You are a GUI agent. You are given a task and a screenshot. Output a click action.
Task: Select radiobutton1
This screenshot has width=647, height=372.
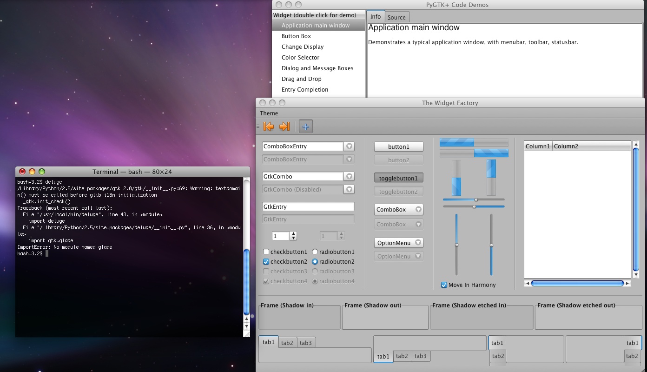(x=315, y=252)
